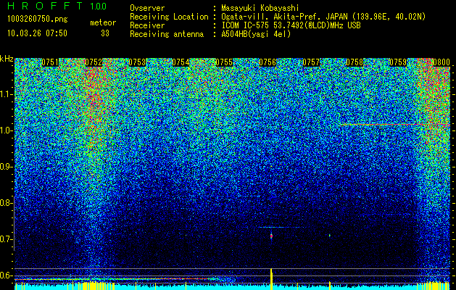Click the Receiving Location field label
Screen dimensions: 456x290
[x=169, y=17]
